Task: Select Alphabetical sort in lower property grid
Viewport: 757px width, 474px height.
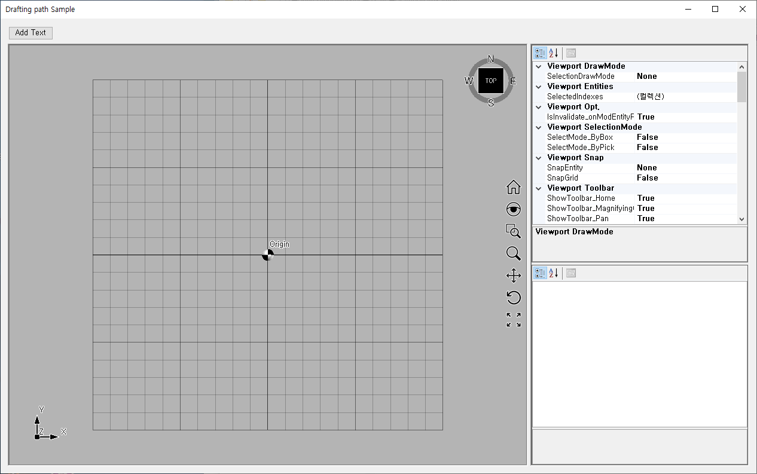Action: (554, 273)
